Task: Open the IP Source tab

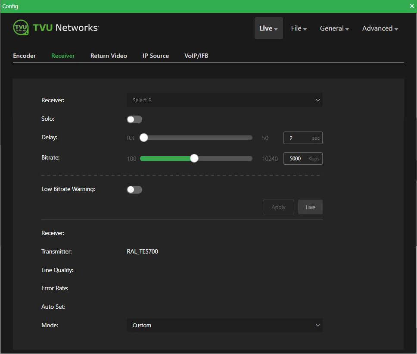Action: click(x=156, y=56)
